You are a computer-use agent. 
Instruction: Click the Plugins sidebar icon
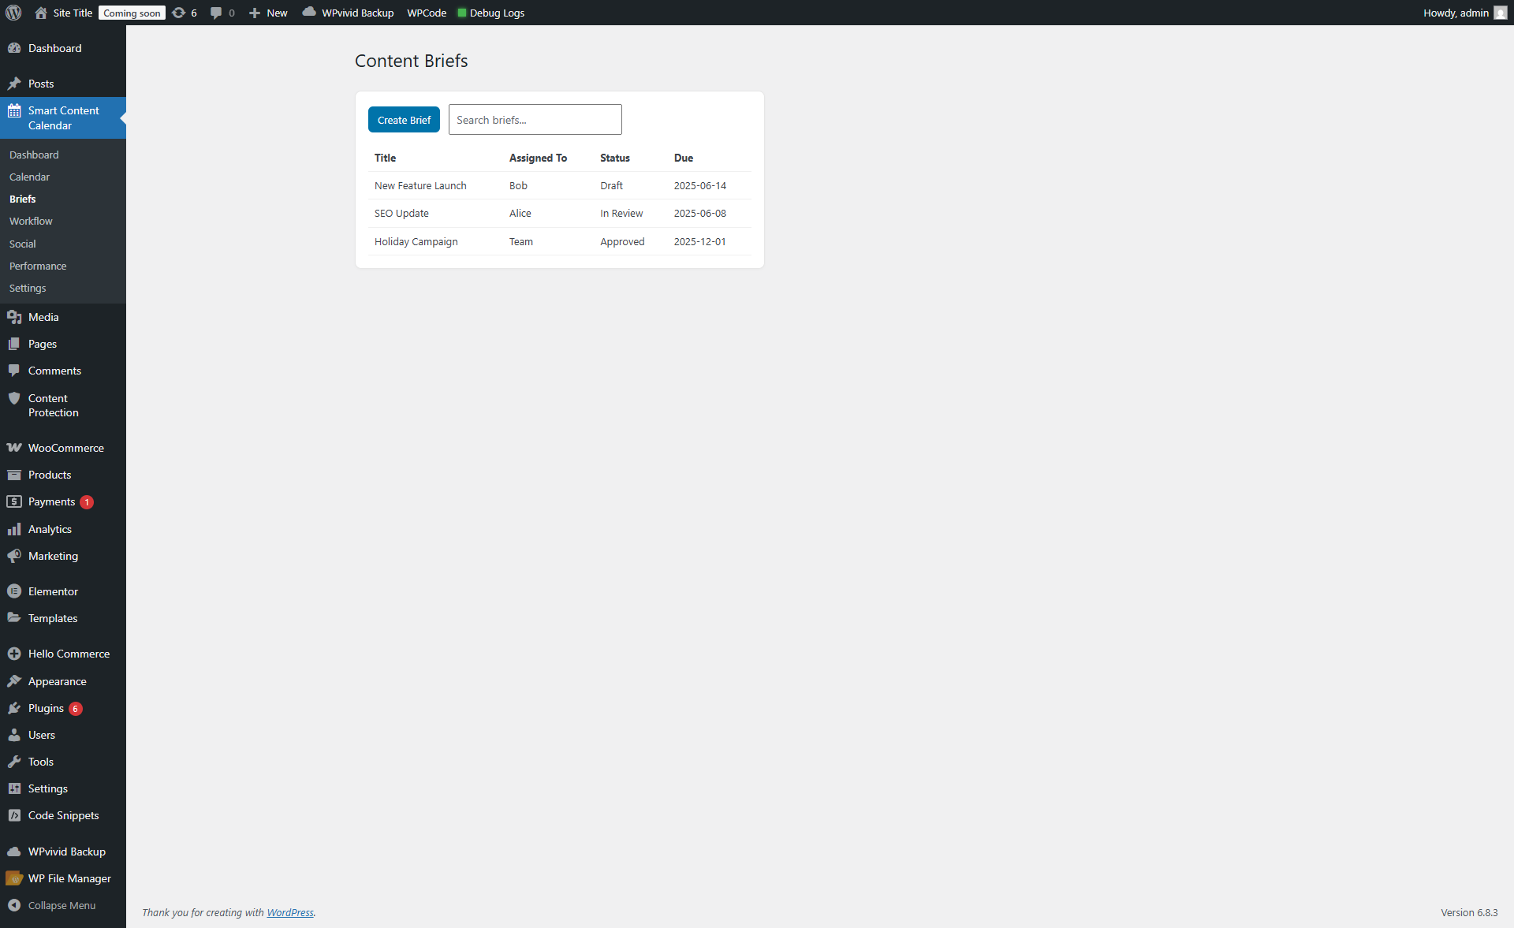[x=14, y=708]
